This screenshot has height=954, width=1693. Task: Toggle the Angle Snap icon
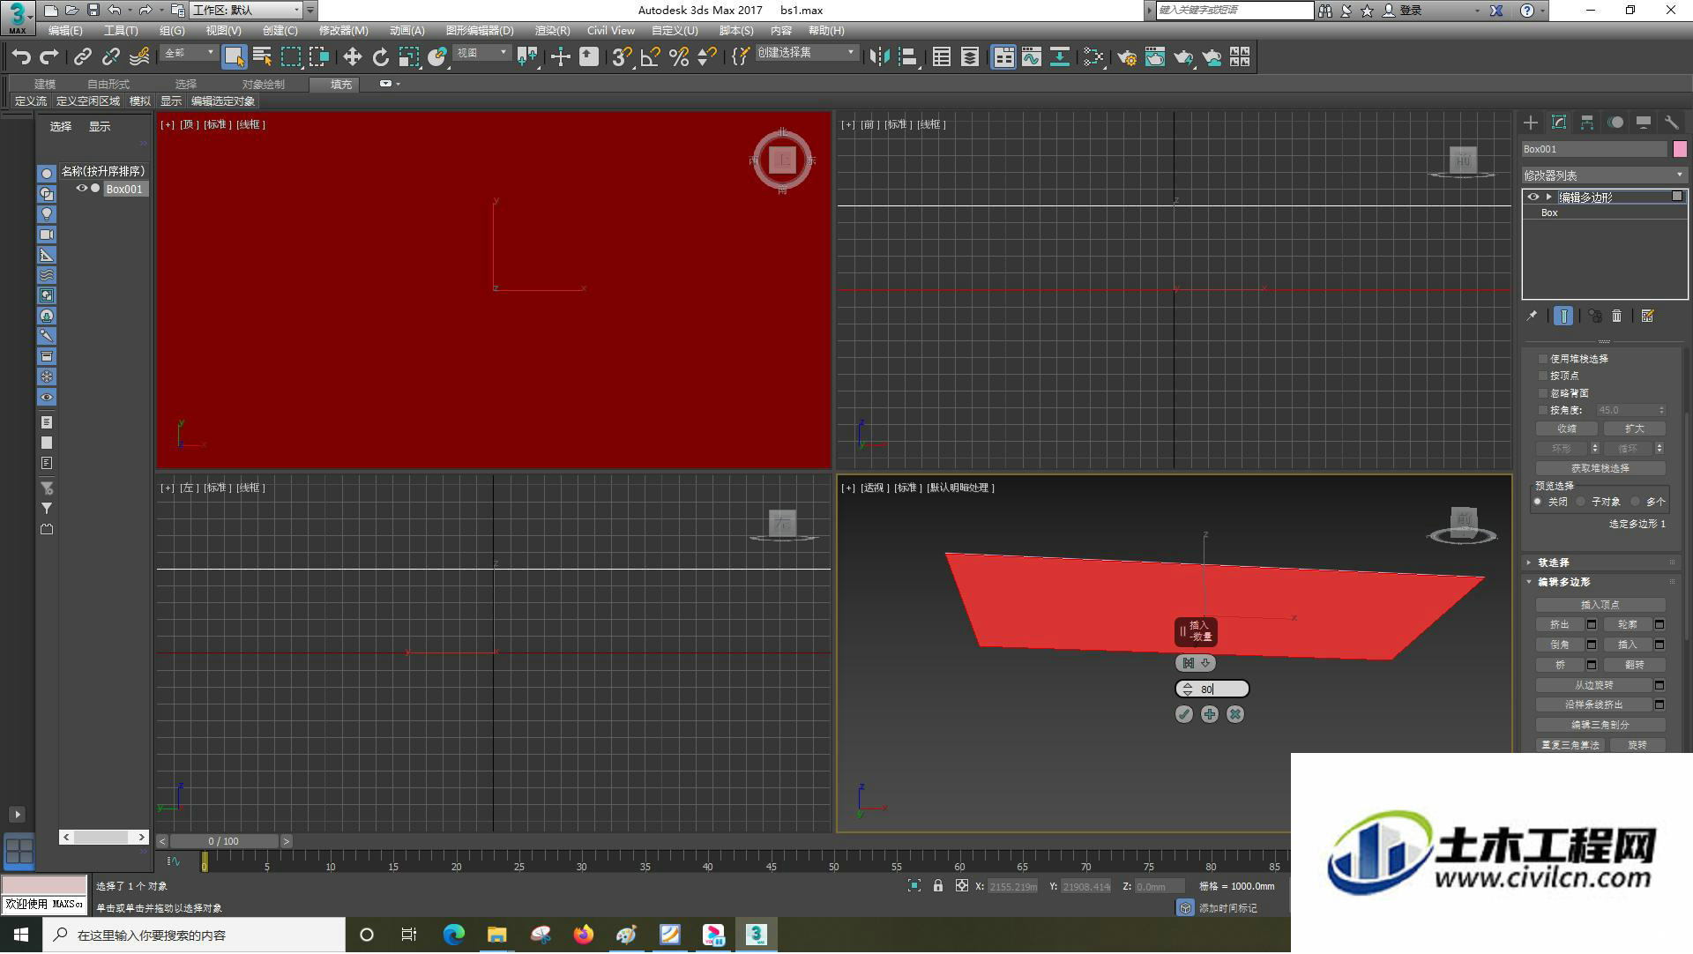point(650,57)
